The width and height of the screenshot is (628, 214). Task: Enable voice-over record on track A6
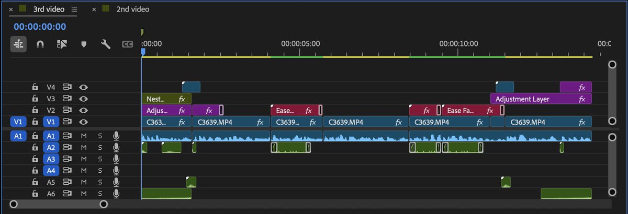(x=116, y=194)
